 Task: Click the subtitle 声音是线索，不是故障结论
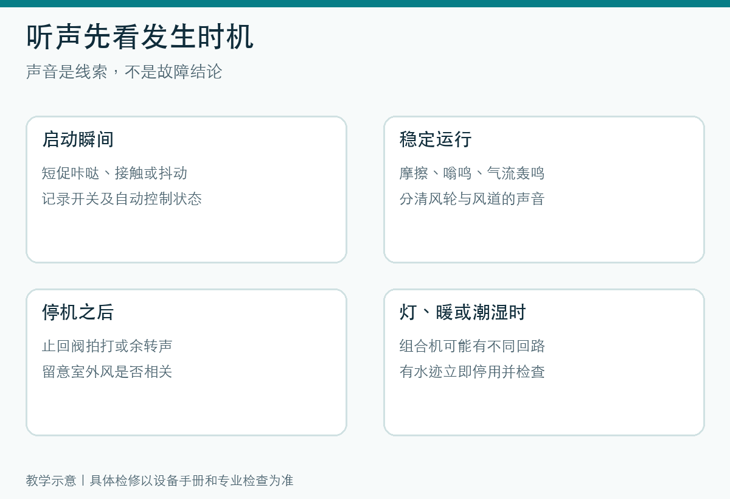(124, 72)
